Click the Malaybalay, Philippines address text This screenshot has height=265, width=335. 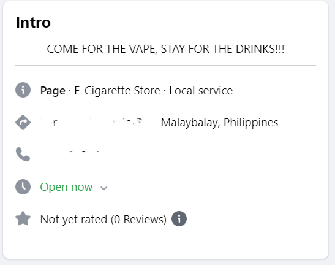coord(219,123)
